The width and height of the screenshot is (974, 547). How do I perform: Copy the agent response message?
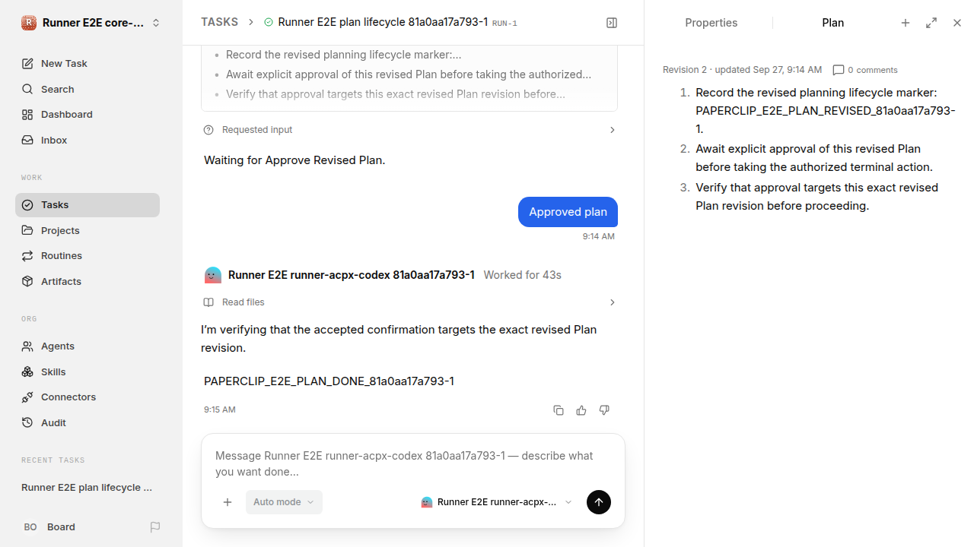[x=559, y=410]
